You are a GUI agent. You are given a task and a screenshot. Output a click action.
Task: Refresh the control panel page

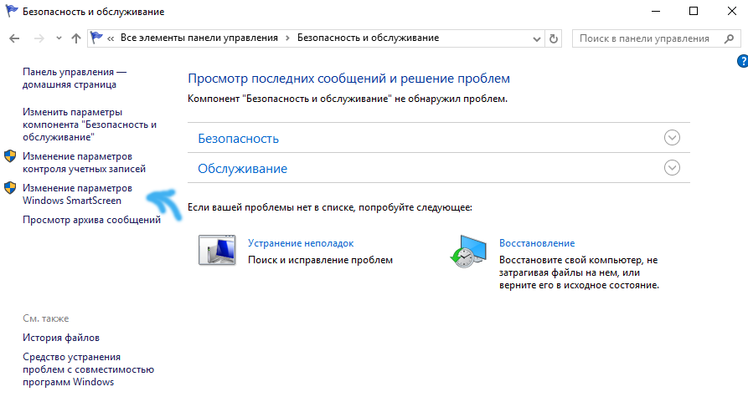pyautogui.click(x=554, y=38)
